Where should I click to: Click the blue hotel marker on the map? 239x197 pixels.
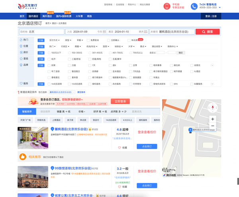[x=190, y=130]
